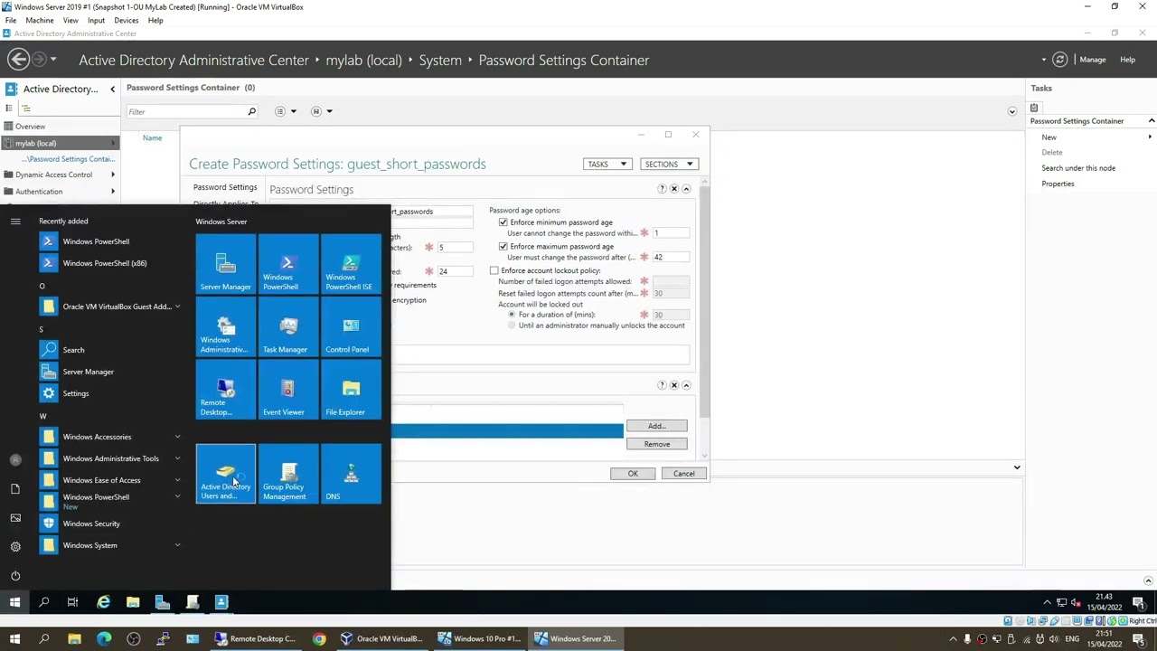Open VirtualBox Machine menu
The image size is (1157, 651).
(39, 20)
